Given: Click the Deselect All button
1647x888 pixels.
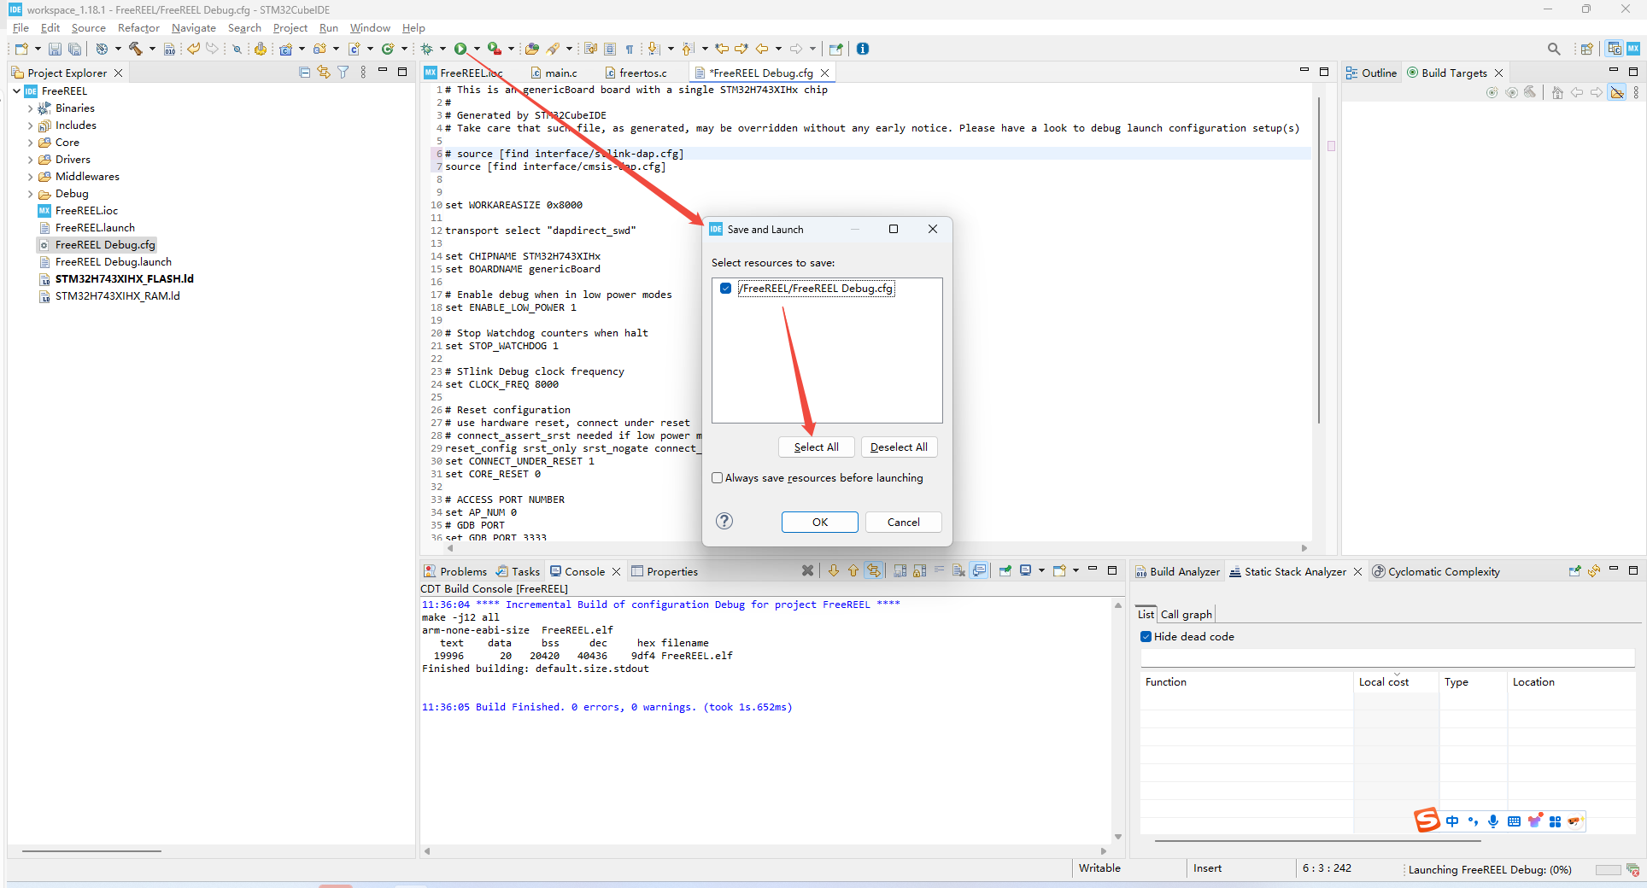Looking at the screenshot, I should tap(898, 447).
